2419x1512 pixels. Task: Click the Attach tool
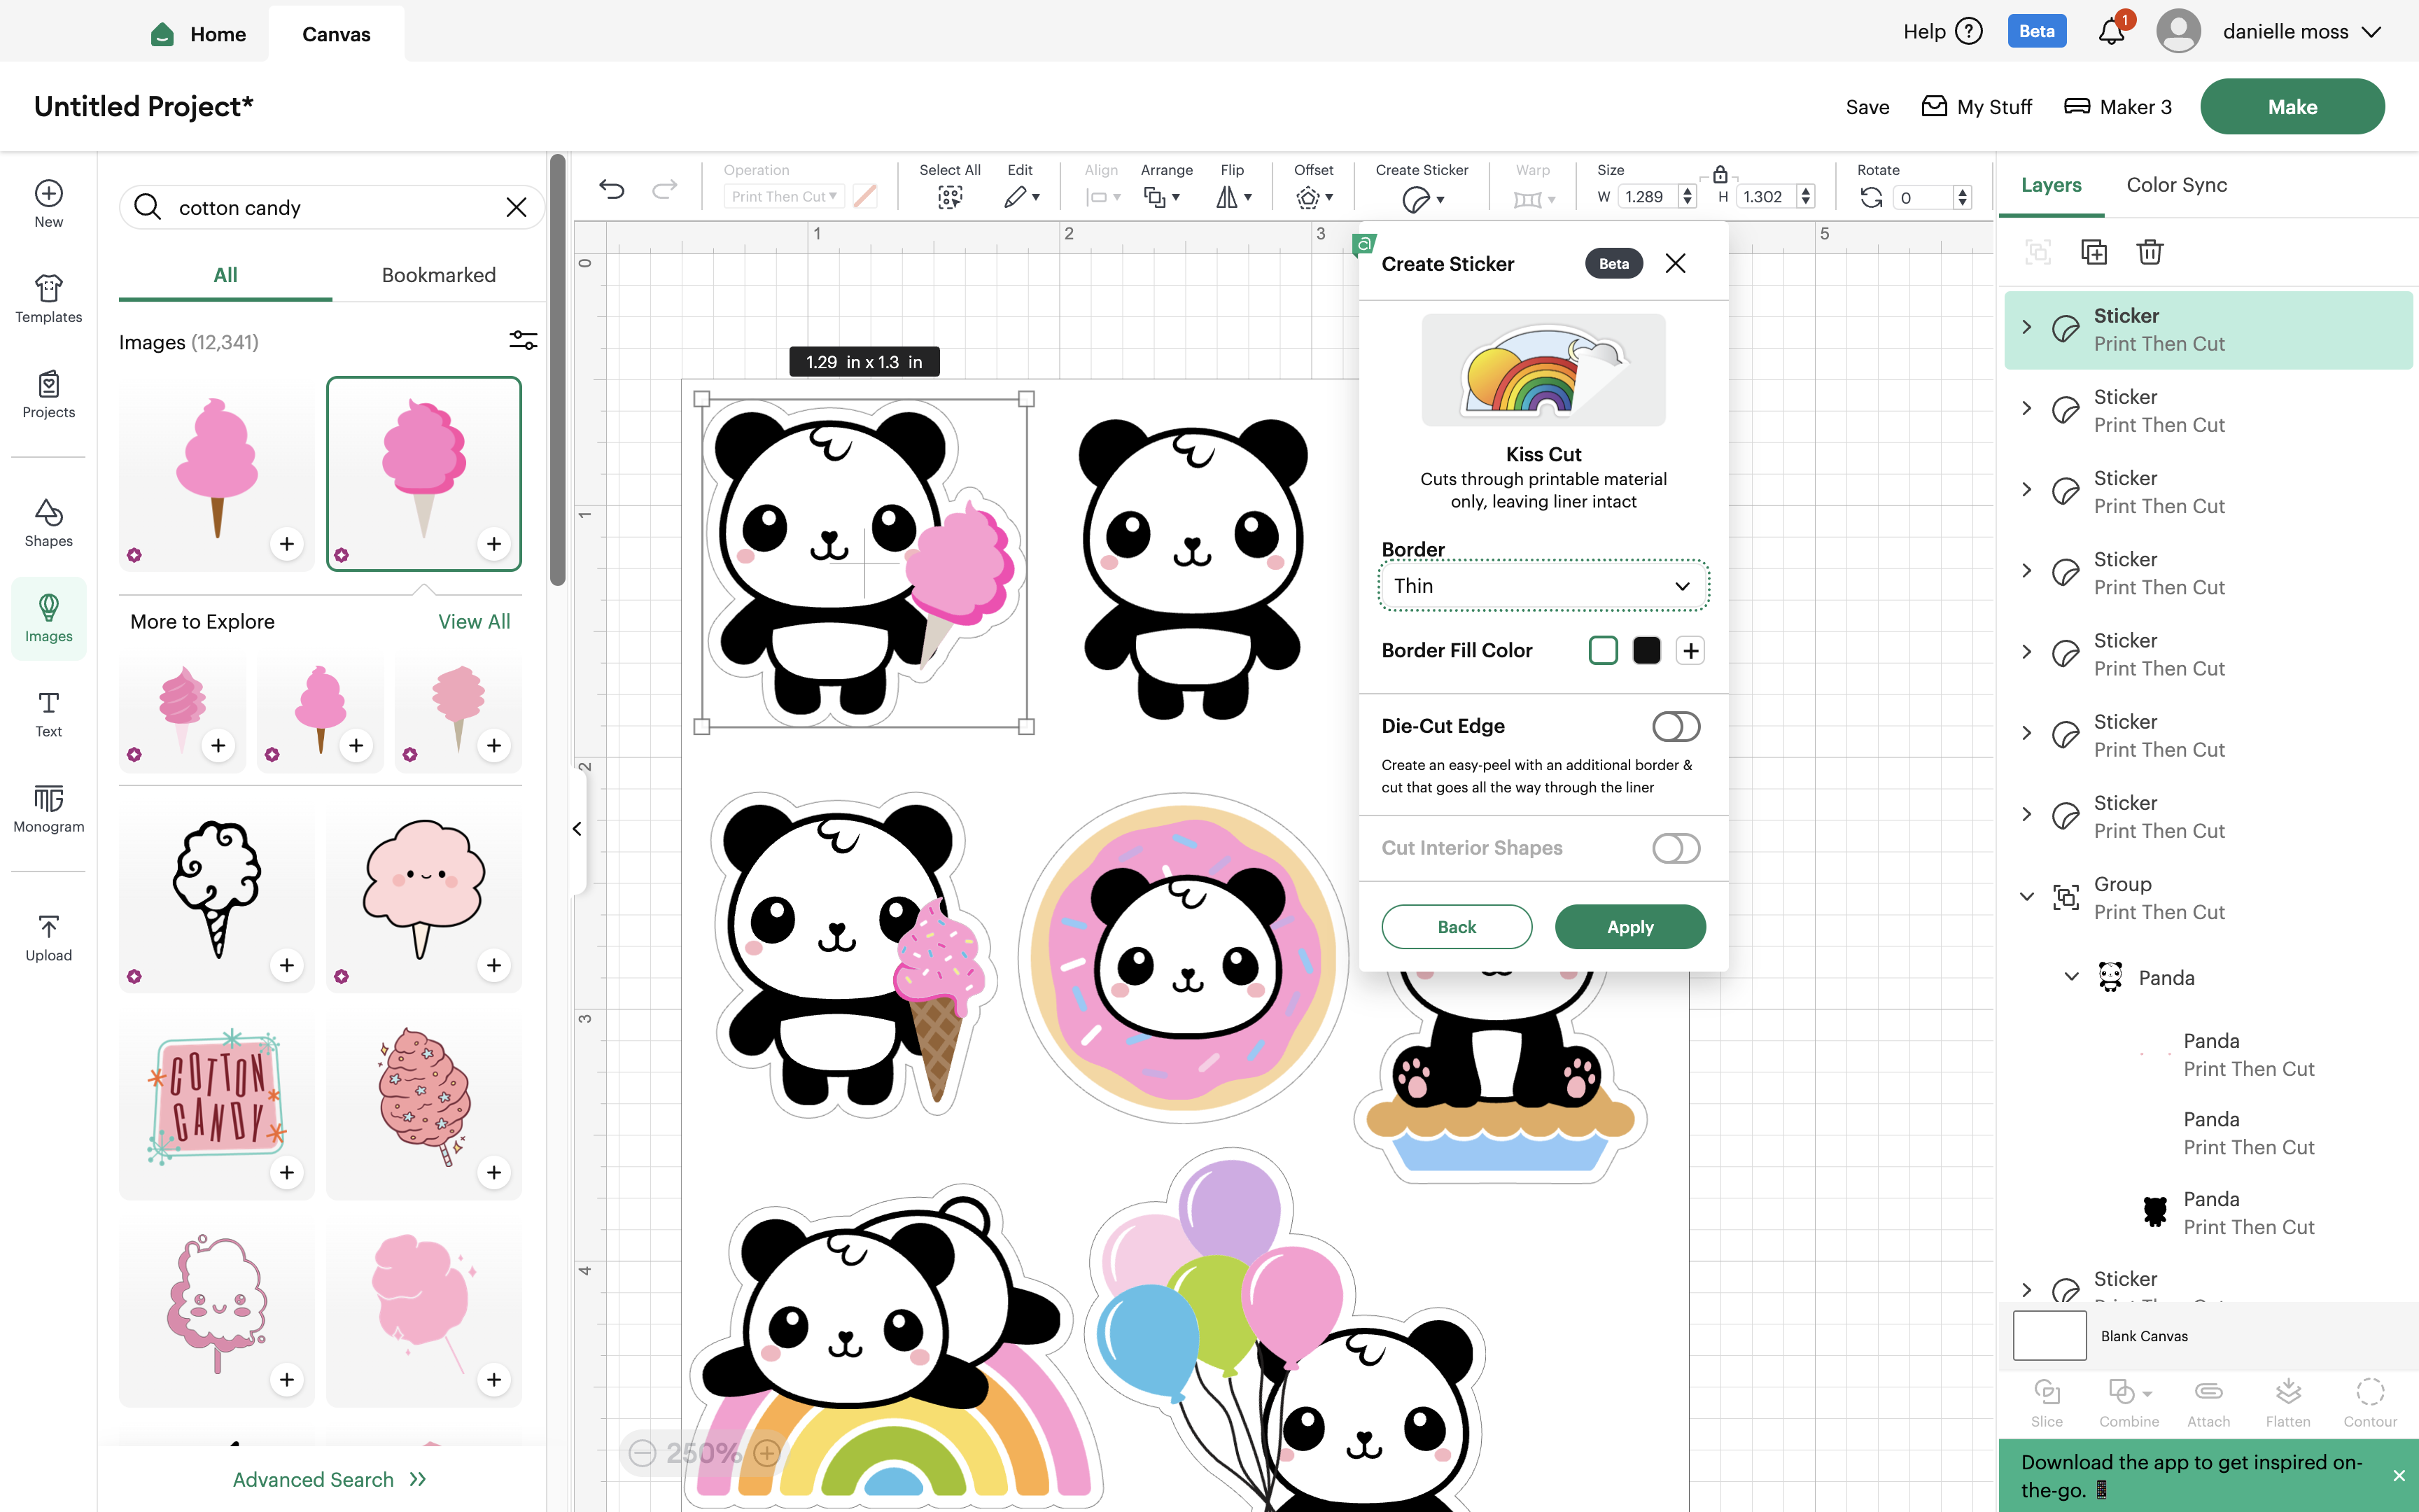coord(2208,1402)
